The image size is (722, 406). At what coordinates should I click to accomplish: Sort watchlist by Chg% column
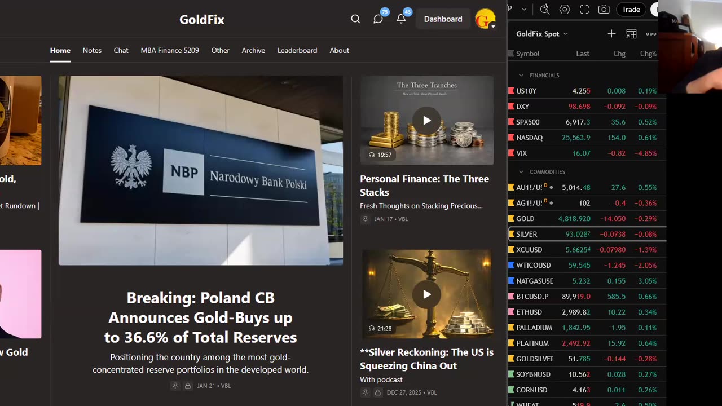(648, 54)
